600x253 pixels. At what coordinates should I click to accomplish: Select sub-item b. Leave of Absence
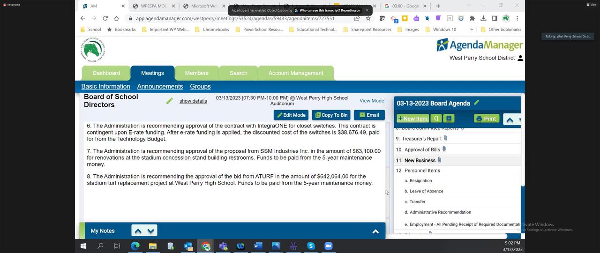point(424,191)
